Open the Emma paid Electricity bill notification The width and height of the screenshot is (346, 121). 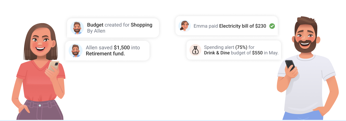click(227, 26)
